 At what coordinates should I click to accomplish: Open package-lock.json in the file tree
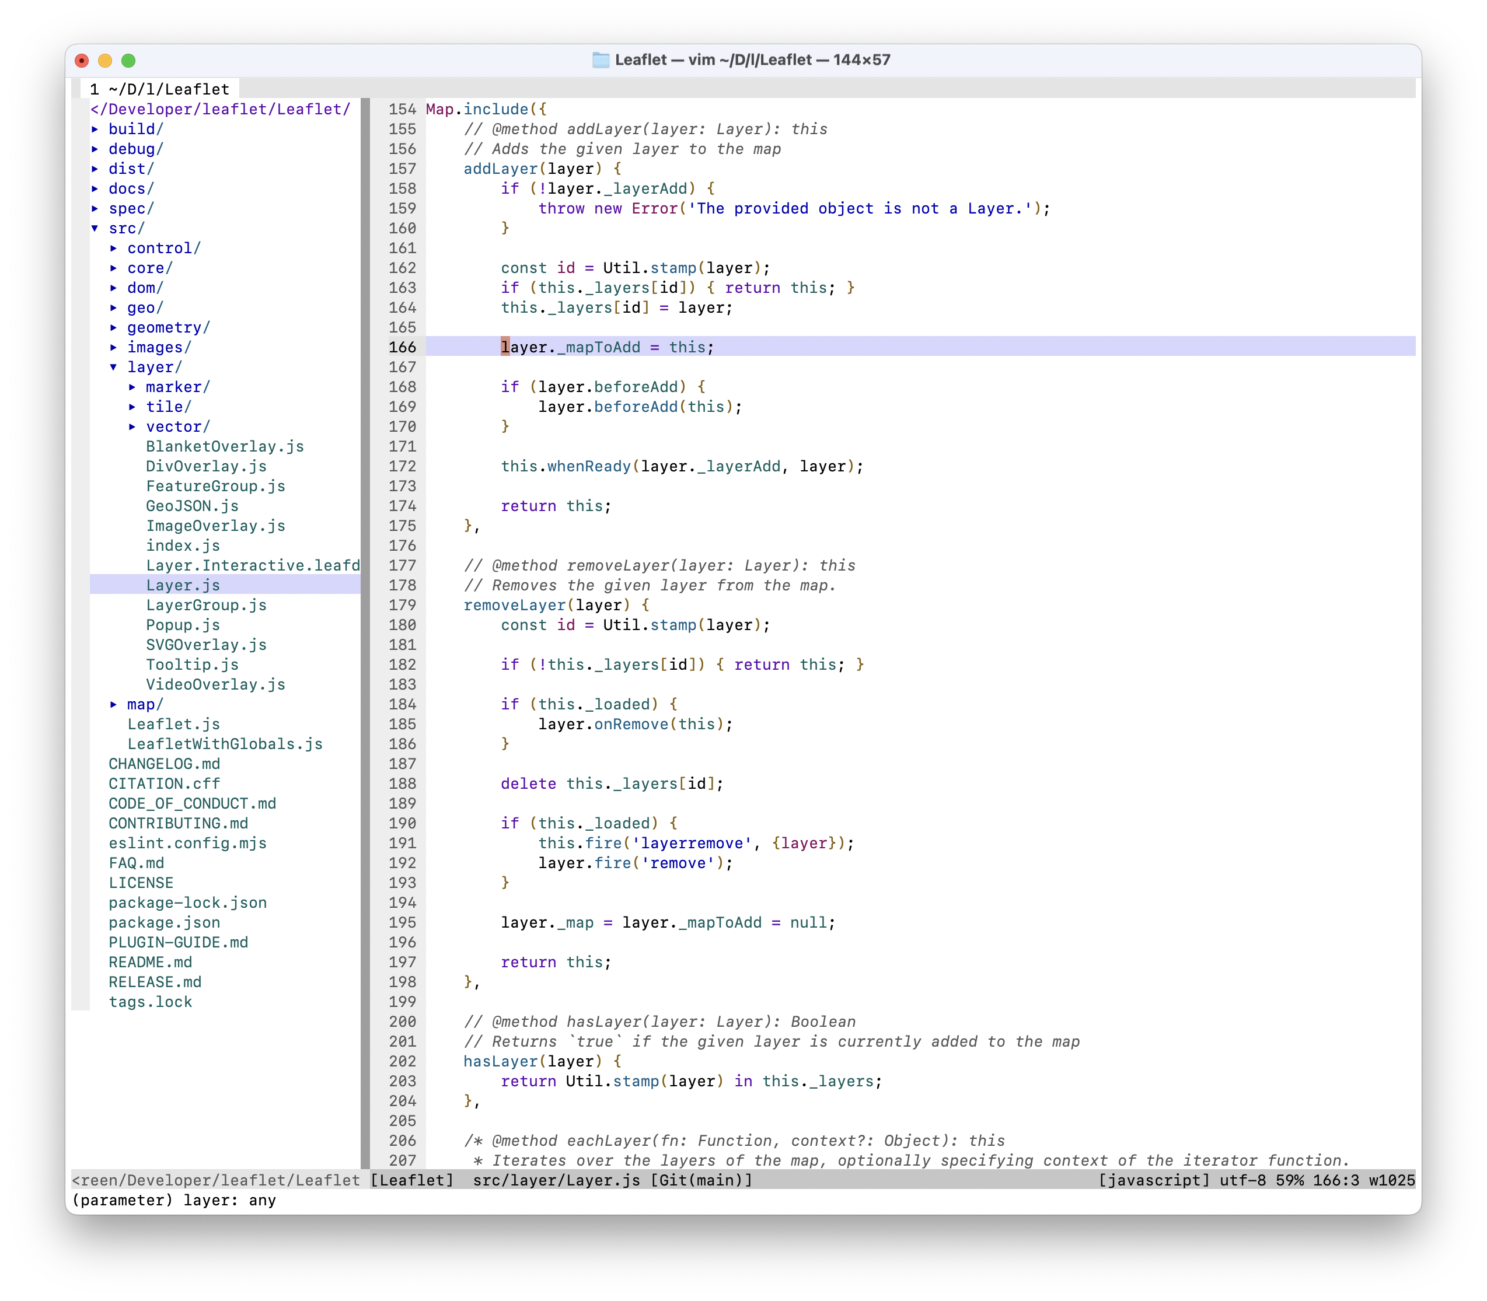point(188,903)
